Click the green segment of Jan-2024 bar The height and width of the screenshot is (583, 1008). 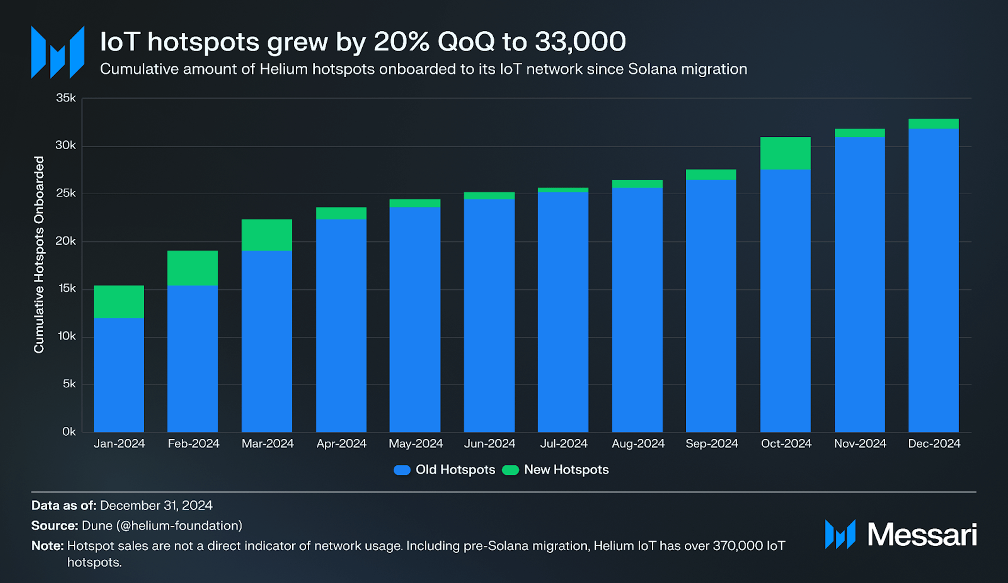119,302
